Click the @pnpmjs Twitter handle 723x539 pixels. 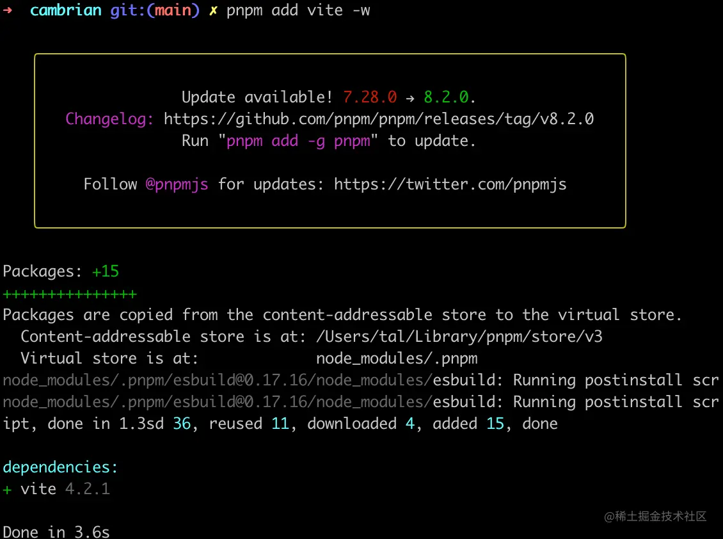tap(177, 184)
